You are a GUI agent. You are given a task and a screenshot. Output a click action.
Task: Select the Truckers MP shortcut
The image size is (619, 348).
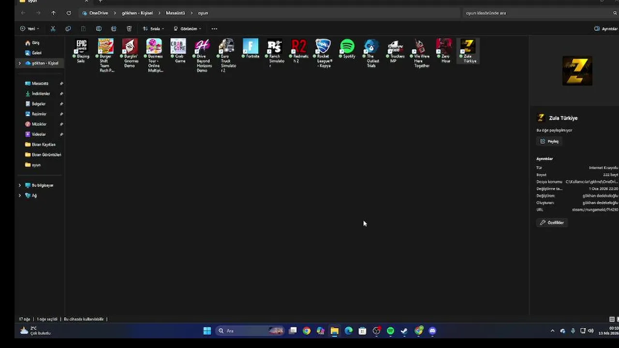pos(396,51)
